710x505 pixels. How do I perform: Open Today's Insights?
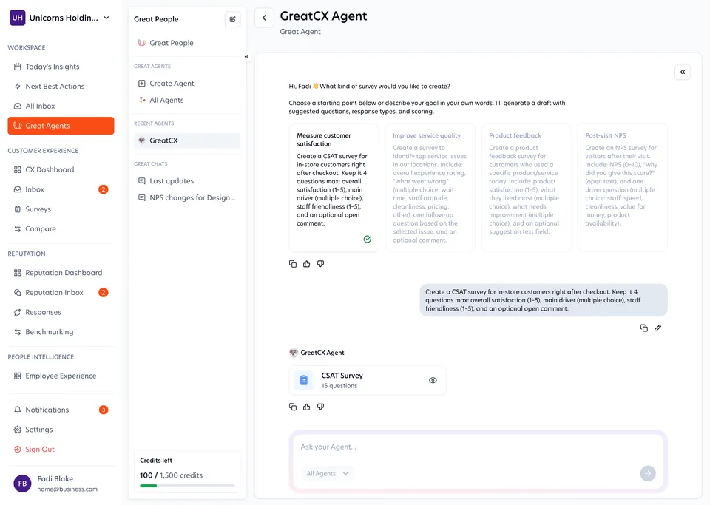coord(61,67)
